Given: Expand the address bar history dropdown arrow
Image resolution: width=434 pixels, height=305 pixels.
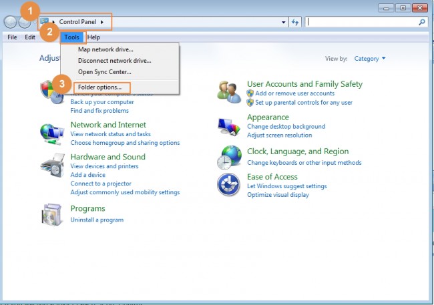Looking at the screenshot, I should coord(283,22).
